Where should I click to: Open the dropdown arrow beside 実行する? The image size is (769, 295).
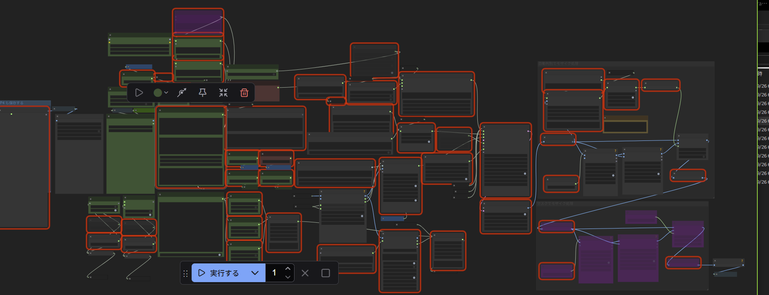tap(255, 273)
